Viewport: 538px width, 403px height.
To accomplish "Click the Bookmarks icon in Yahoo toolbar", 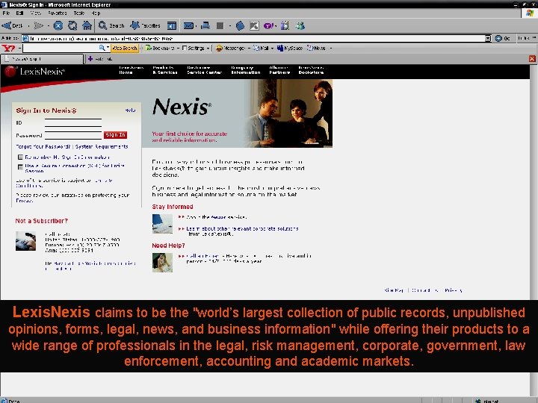I will point(149,48).
